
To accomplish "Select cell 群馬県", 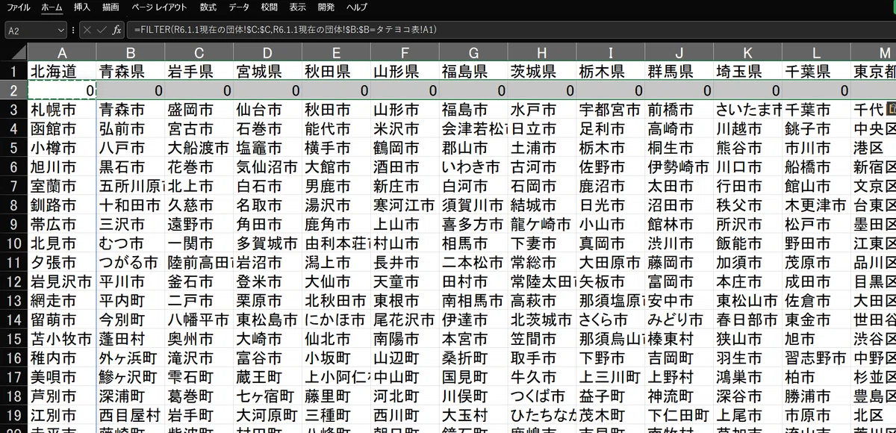I will [679, 71].
